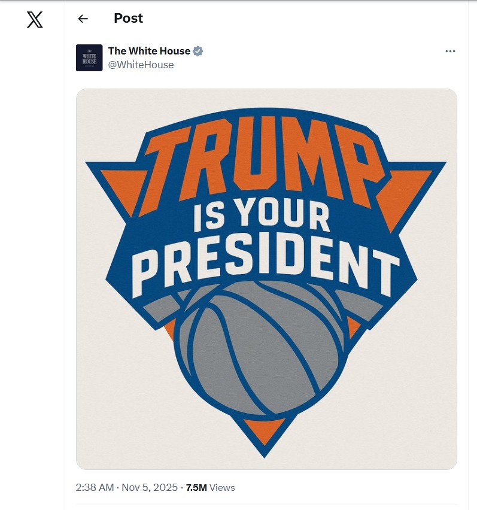This screenshot has width=477, height=510.
Task: Click the White House logo inside the avatar
Action: (89, 57)
